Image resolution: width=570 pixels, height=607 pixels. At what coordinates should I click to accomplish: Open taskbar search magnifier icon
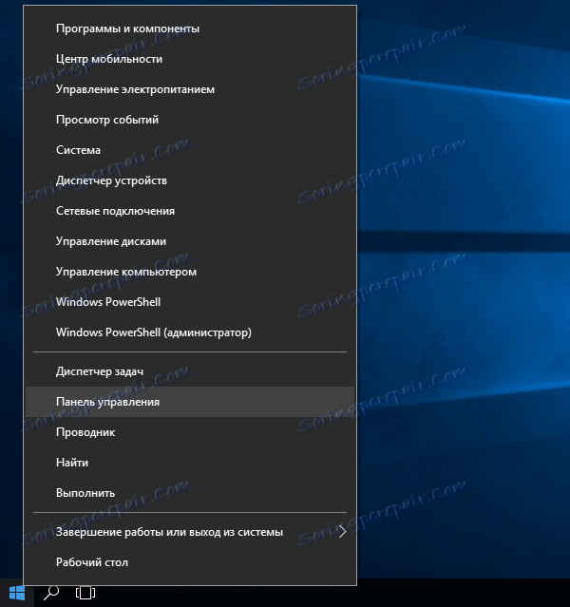tap(51, 593)
